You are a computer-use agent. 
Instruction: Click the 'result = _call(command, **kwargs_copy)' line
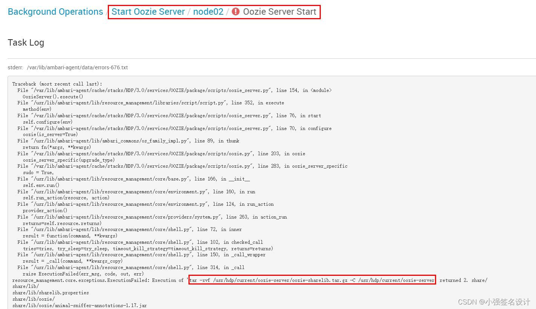73,261
